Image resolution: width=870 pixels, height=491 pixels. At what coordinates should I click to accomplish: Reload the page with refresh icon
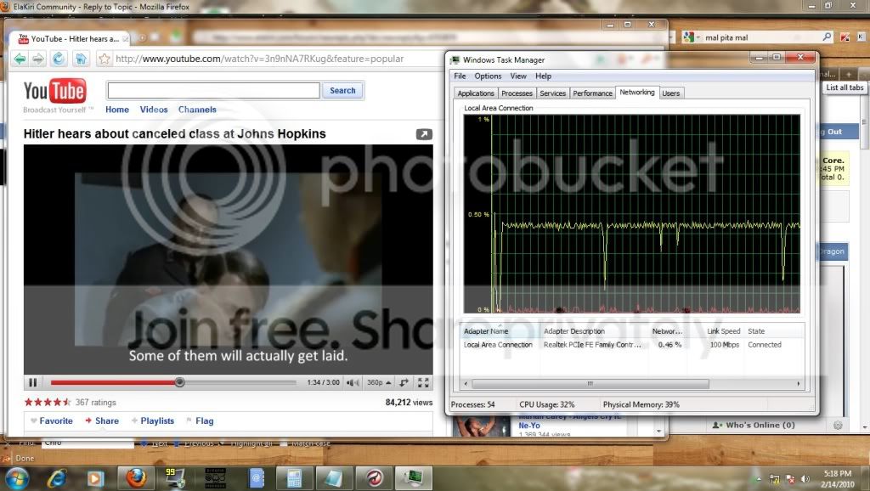click(x=59, y=59)
